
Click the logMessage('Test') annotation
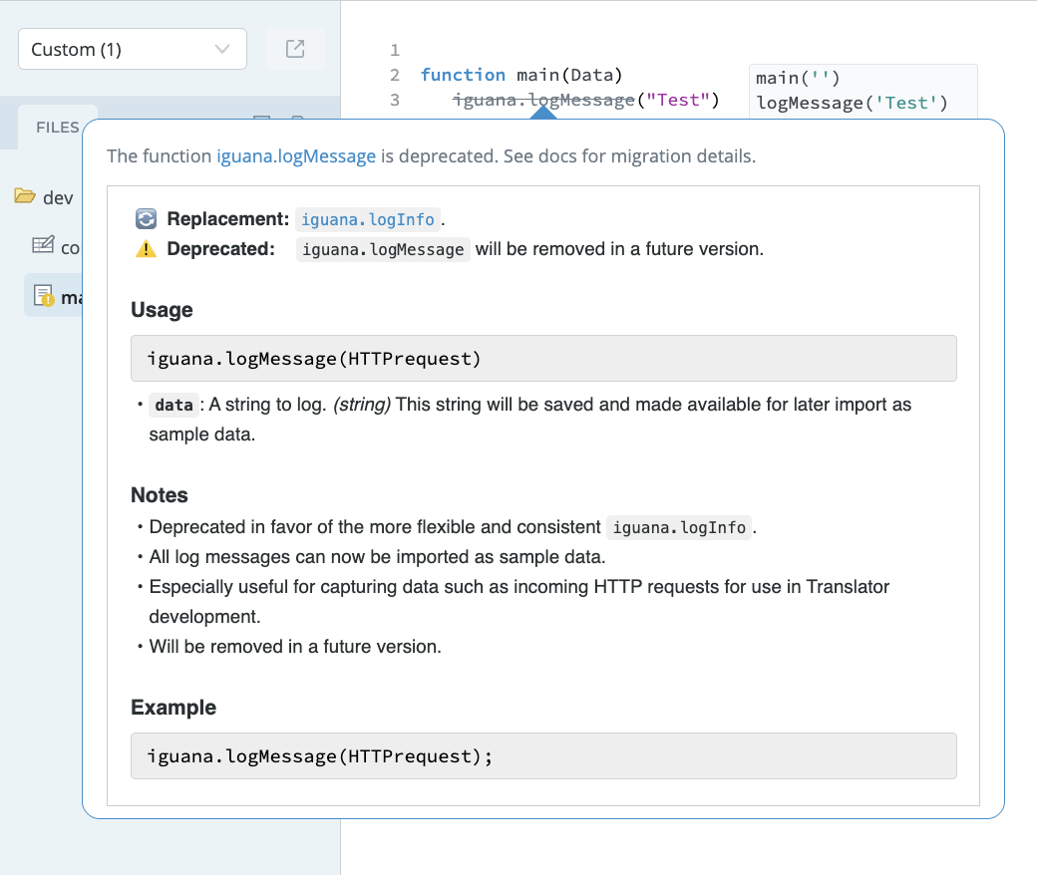[852, 103]
